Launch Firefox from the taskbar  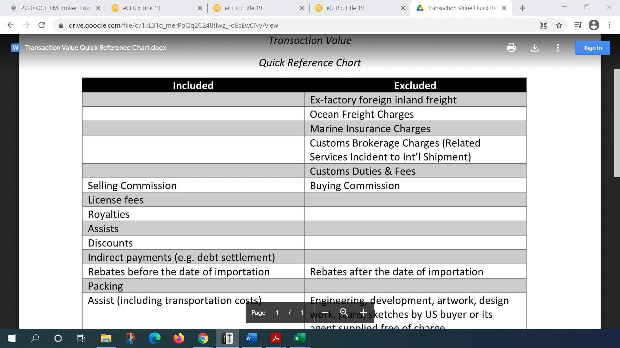(179, 338)
